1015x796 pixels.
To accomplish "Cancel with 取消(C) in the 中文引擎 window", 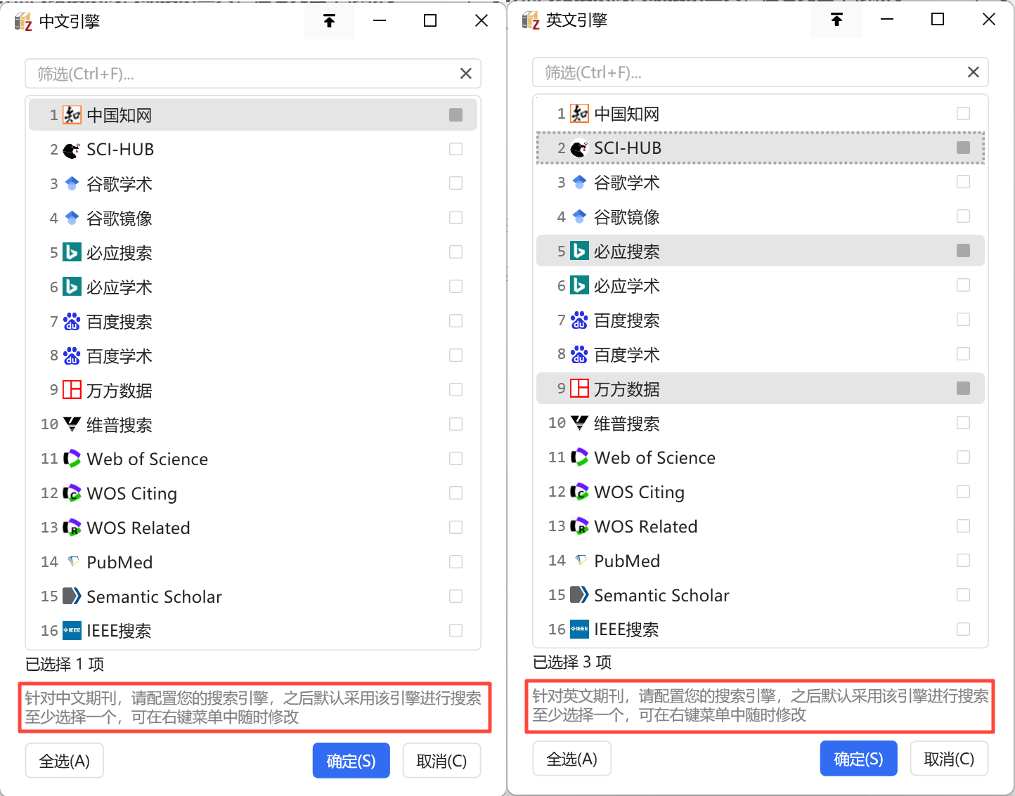I will pyautogui.click(x=441, y=761).
